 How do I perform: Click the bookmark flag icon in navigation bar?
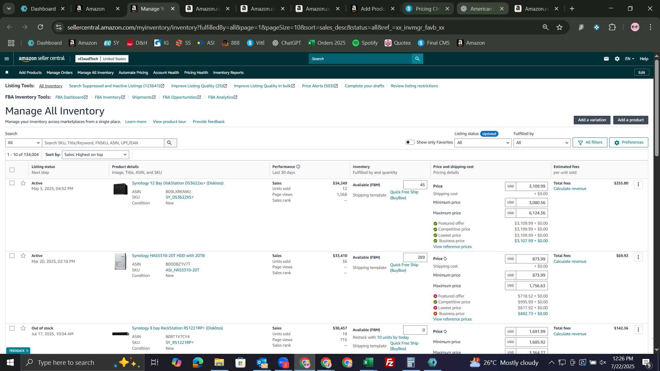7,72
